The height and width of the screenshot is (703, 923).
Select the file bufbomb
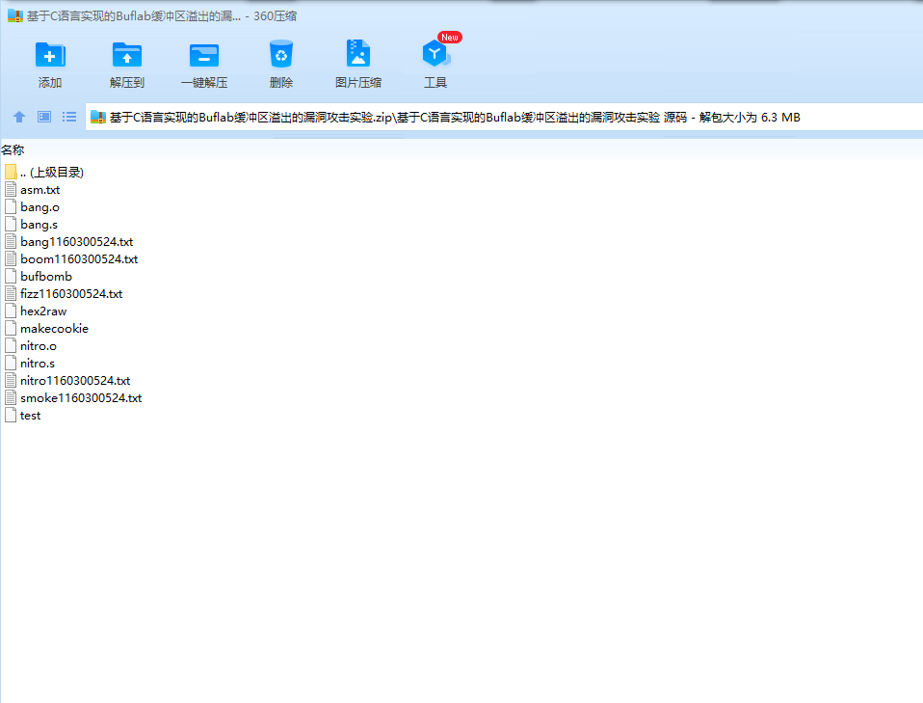pos(46,277)
